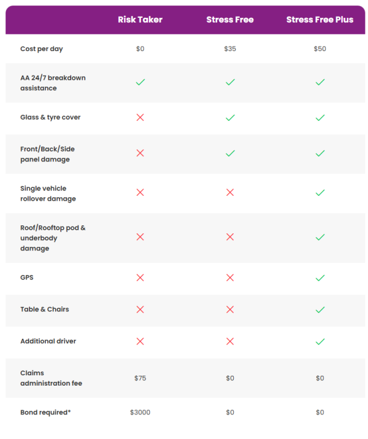Click the Bond required* row label
The width and height of the screenshot is (368, 439).
[45, 413]
